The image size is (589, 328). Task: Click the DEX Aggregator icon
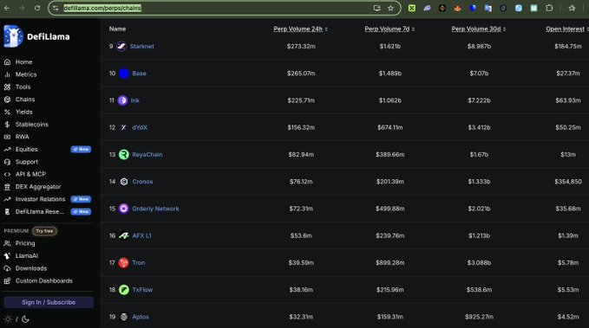point(7,187)
